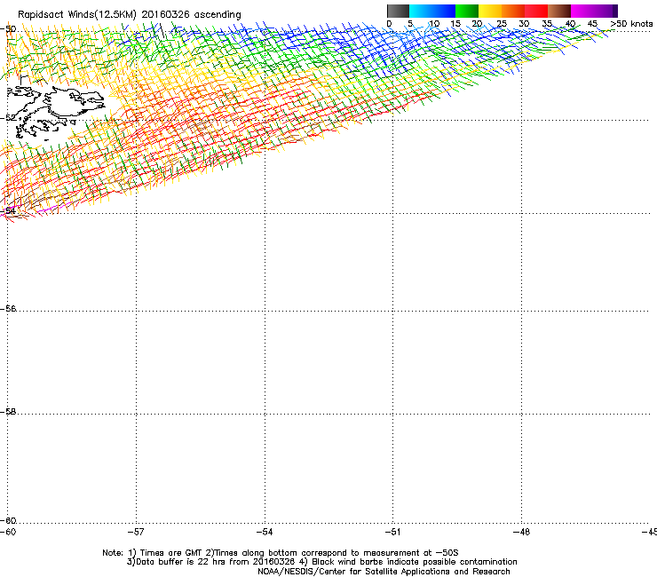Click the '>50 knots' legend label
657x577 pixels.
[631, 24]
